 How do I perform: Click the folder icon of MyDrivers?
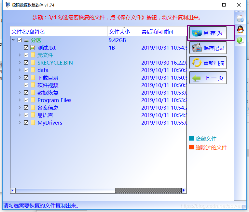pyautogui.click(x=33, y=122)
